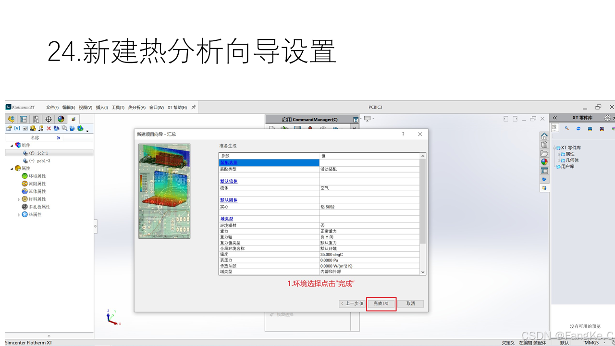Expand columns with the » next to 名称
Viewport: 615px width, 346px height.
tap(59, 137)
